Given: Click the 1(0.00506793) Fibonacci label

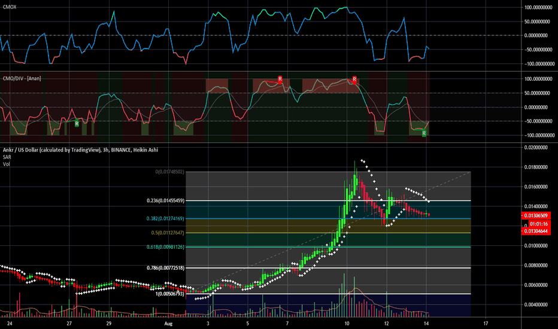Looking at the screenshot, I should tap(170, 294).
